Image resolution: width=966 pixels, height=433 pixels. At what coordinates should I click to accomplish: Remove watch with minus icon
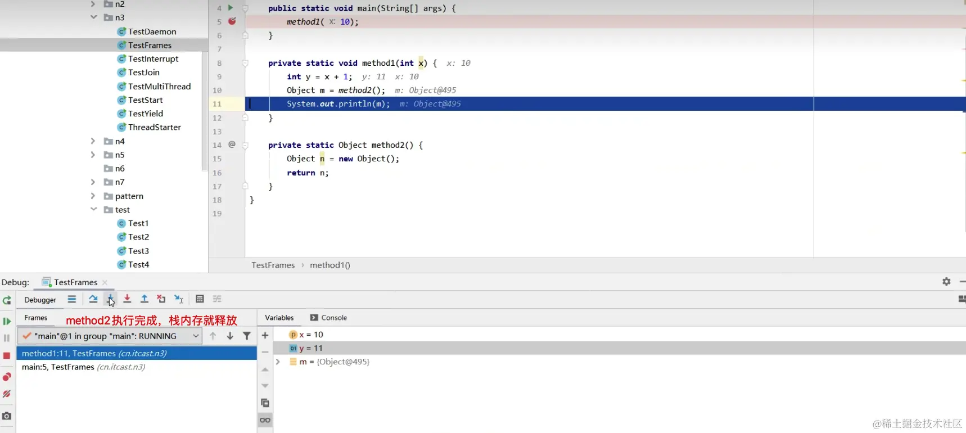[x=265, y=352]
